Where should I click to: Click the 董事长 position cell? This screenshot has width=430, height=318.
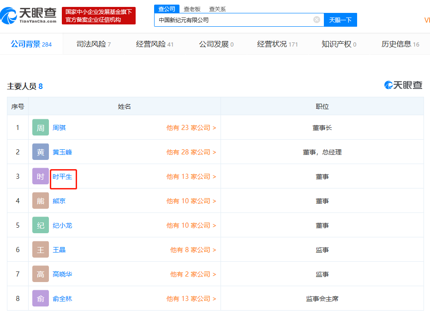point(322,128)
